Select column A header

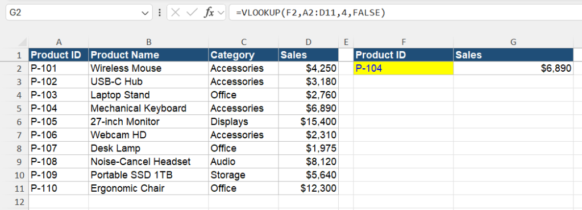[59, 42]
